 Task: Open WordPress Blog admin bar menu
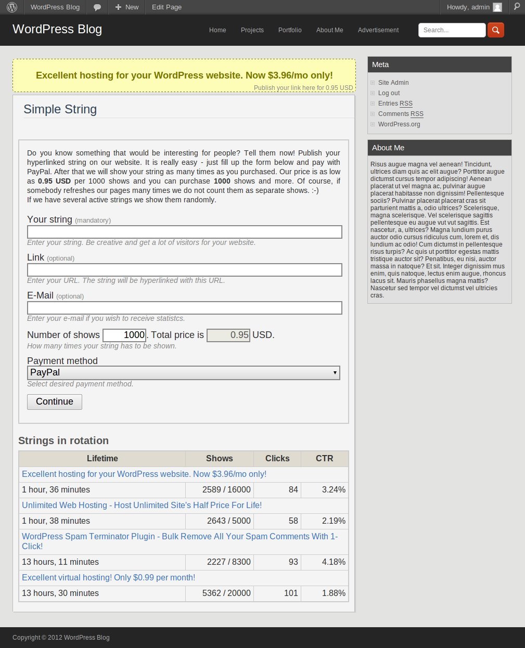pyautogui.click(x=55, y=7)
